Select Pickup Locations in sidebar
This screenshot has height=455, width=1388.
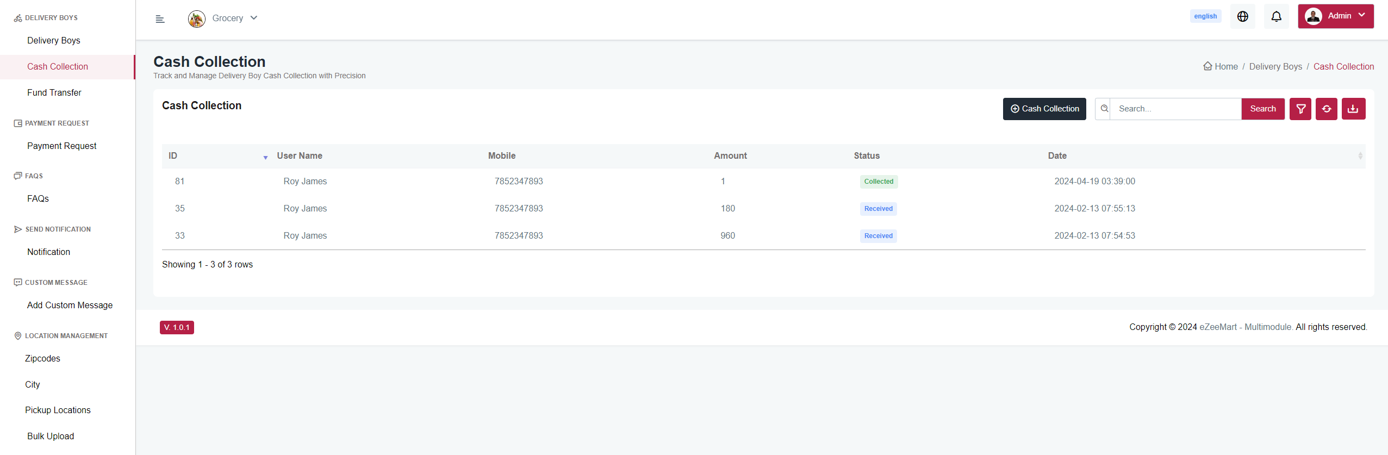click(x=58, y=410)
